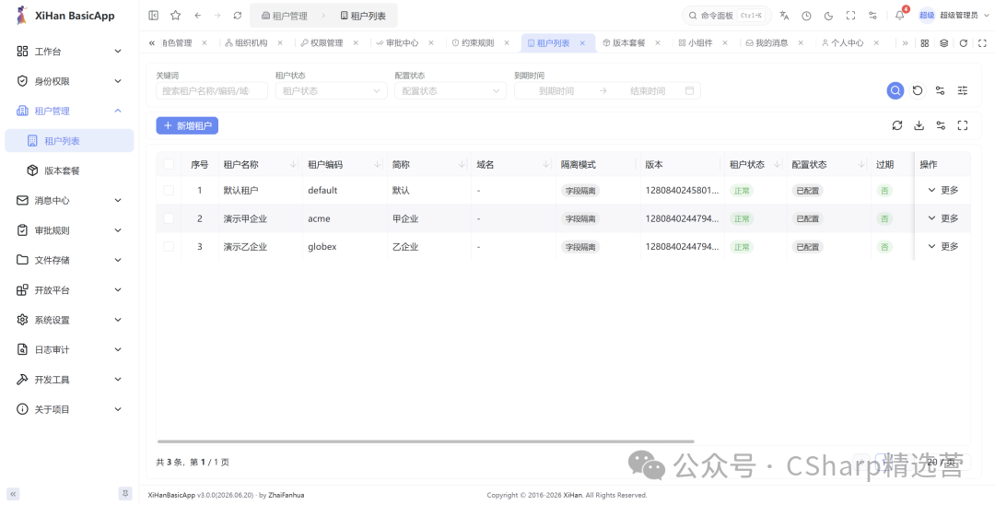Open table column settings icon
The width and height of the screenshot is (995, 505).
pyautogui.click(x=941, y=125)
